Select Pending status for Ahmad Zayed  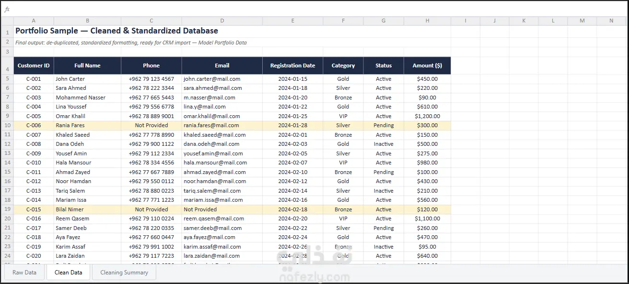pyautogui.click(x=384, y=172)
